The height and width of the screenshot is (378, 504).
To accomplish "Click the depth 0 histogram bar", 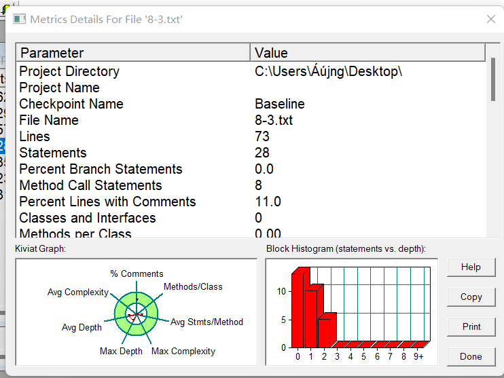I will (x=298, y=310).
